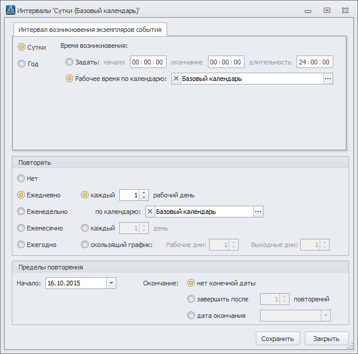Decrease the 'каждый рабочий день' spinner value

(x=144, y=198)
